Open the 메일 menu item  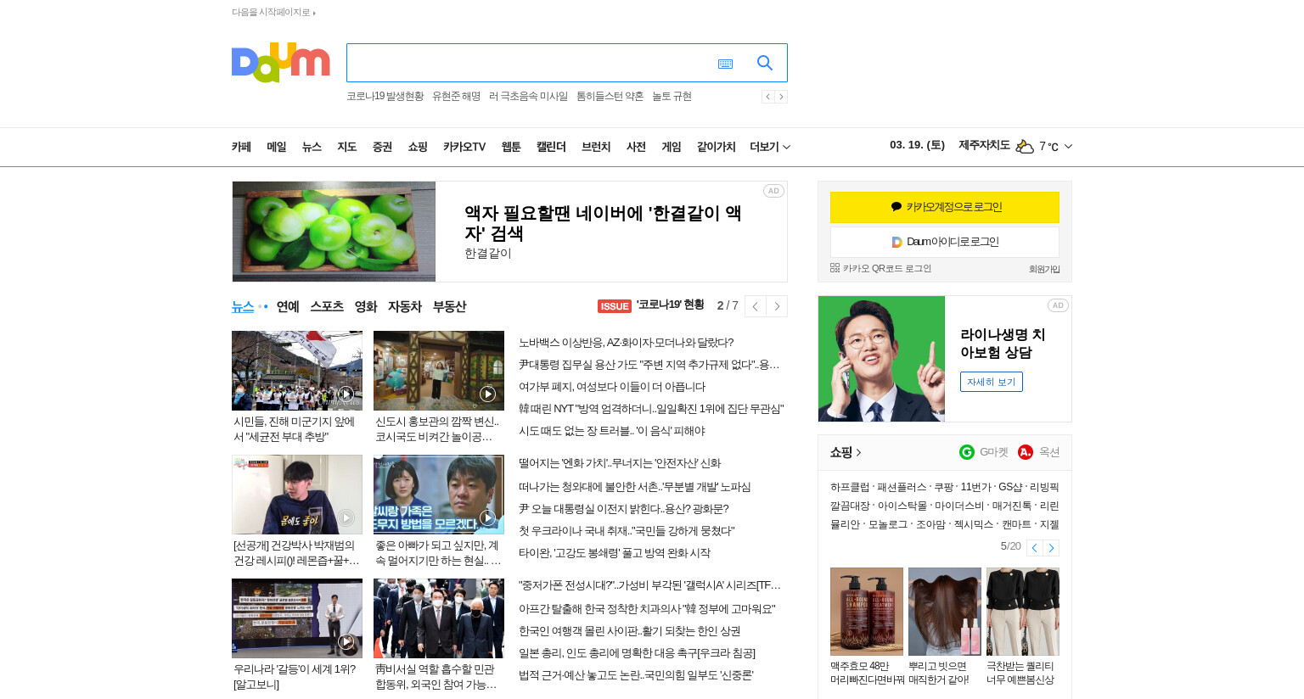point(277,147)
